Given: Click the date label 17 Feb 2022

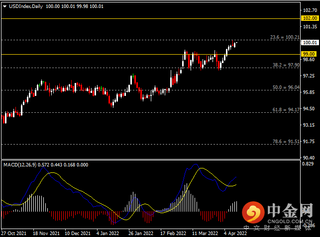Looking at the screenshot, I should 173,234.
